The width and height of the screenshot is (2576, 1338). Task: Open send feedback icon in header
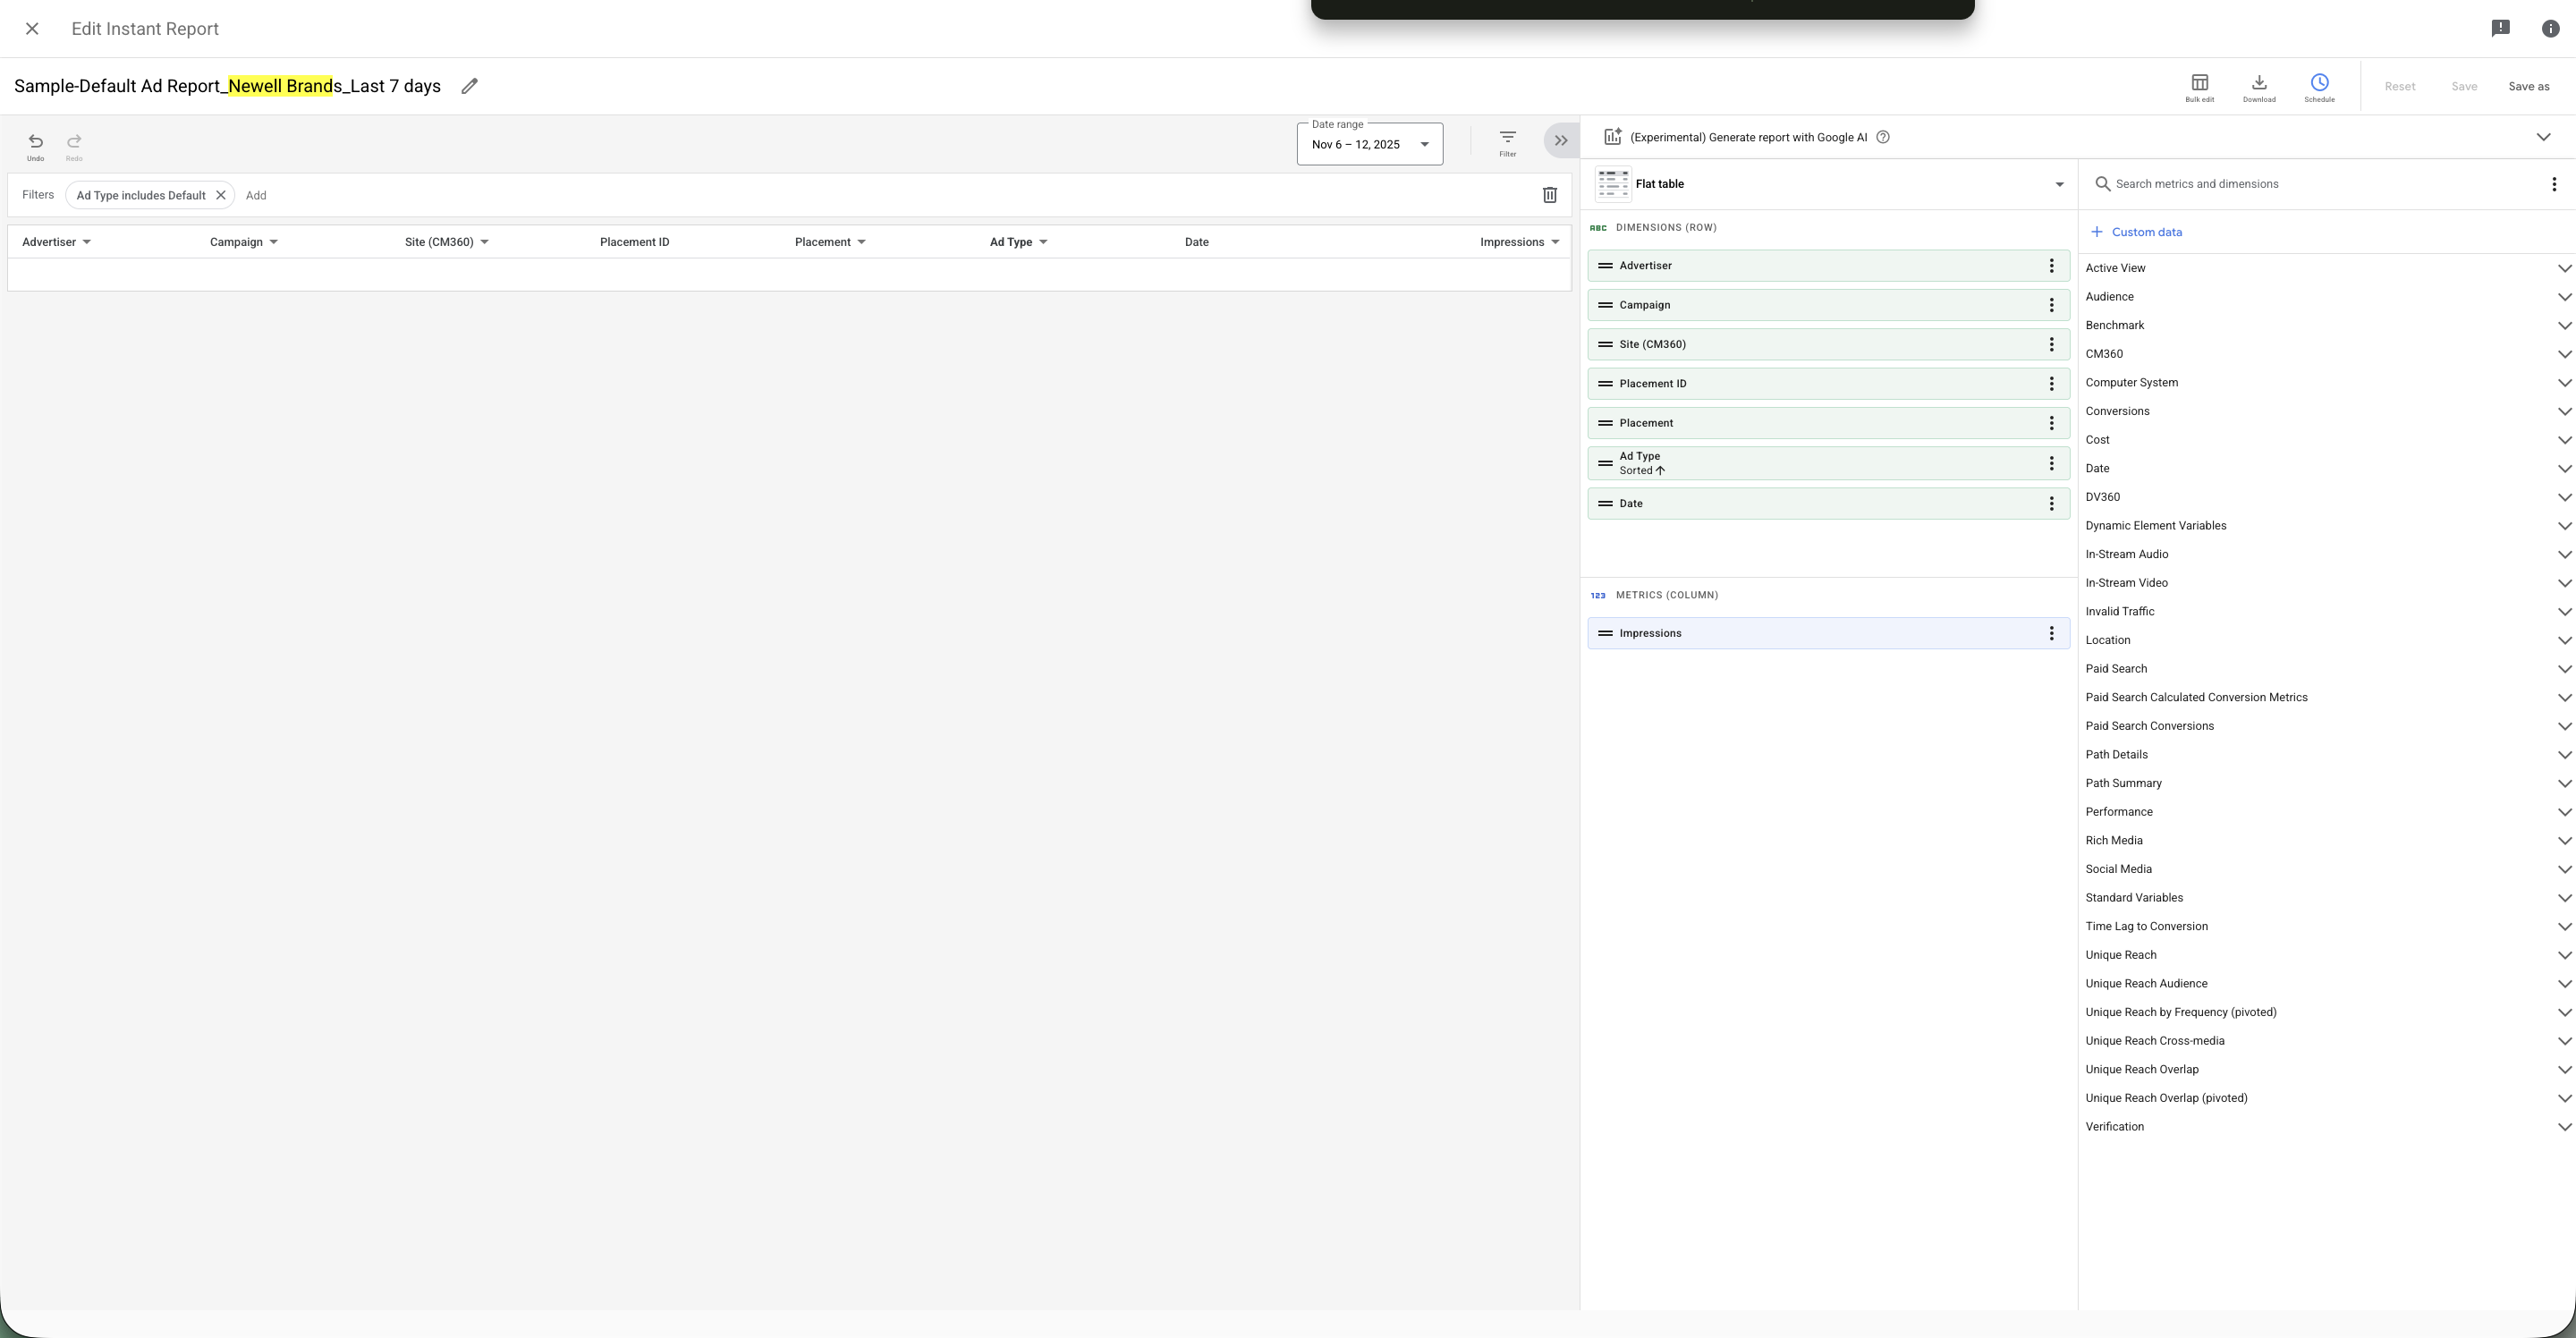[2500, 28]
